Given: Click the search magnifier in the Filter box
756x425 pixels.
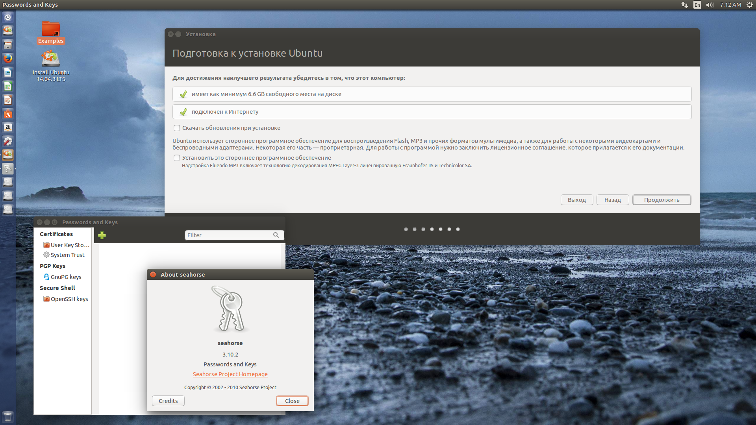Looking at the screenshot, I should (x=276, y=235).
